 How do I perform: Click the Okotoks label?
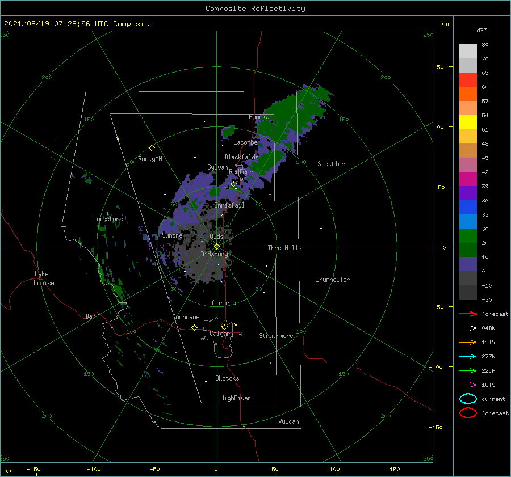[227, 378]
